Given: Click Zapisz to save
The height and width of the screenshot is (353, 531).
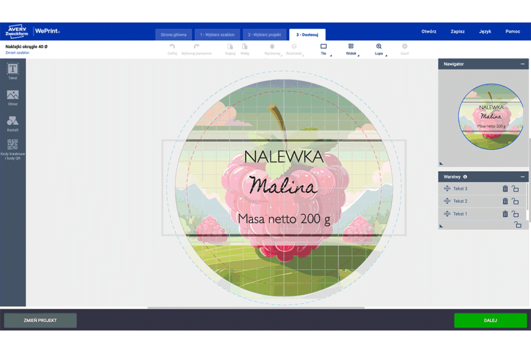Looking at the screenshot, I should coord(458,31).
